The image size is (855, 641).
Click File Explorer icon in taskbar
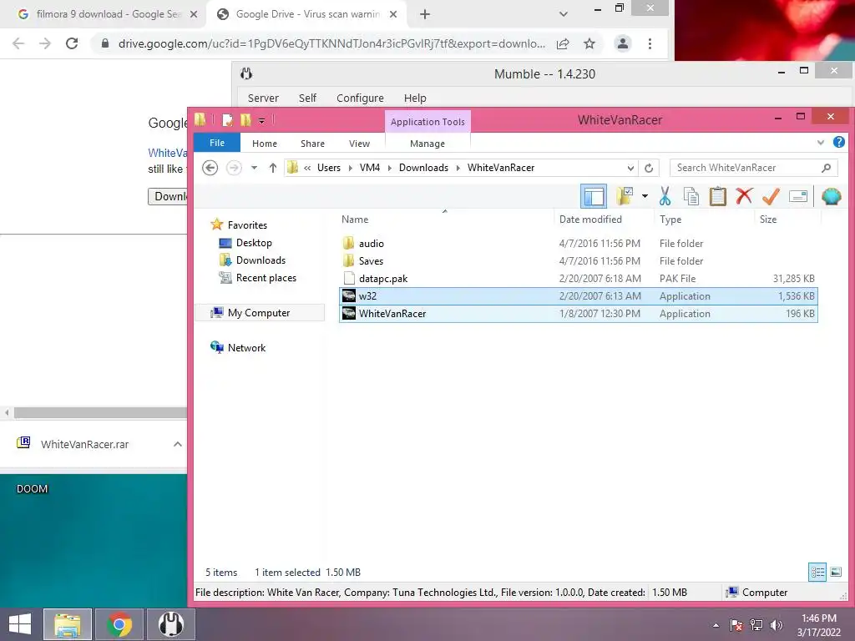(x=68, y=624)
